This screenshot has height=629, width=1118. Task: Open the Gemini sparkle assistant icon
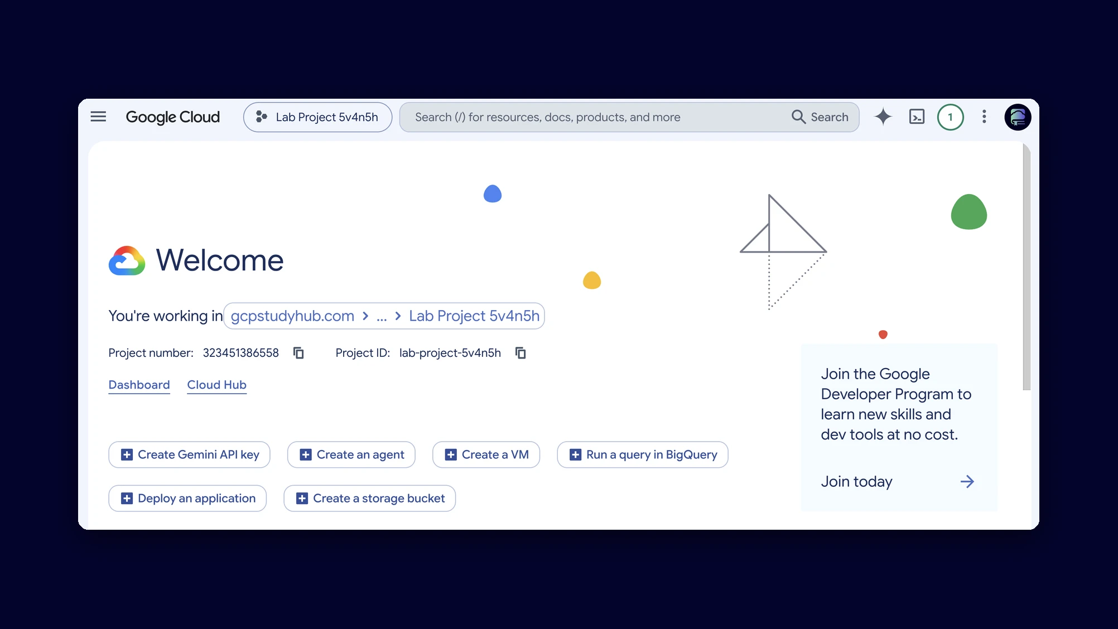point(883,117)
